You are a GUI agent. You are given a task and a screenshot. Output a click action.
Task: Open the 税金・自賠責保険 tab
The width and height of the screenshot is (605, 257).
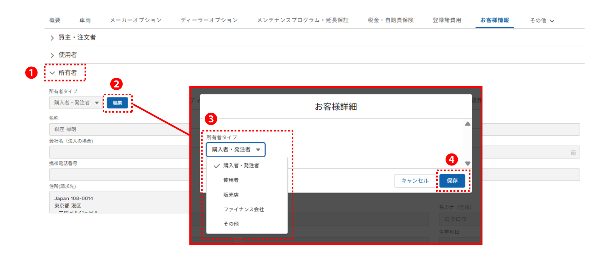[390, 20]
